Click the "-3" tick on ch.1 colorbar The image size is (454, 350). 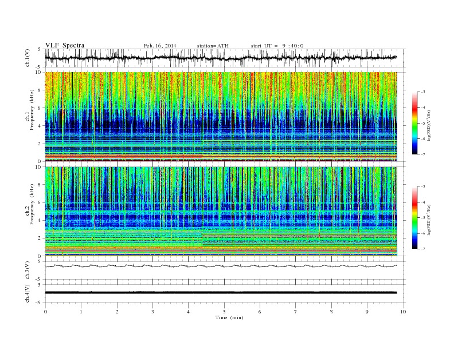pos(423,92)
